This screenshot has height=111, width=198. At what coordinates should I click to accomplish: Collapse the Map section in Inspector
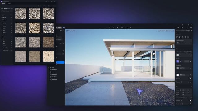[x=192, y=49]
